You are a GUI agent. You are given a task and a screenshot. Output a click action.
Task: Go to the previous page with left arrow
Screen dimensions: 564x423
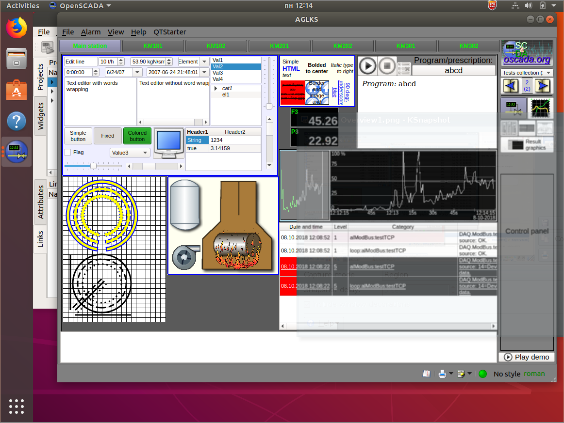[510, 86]
